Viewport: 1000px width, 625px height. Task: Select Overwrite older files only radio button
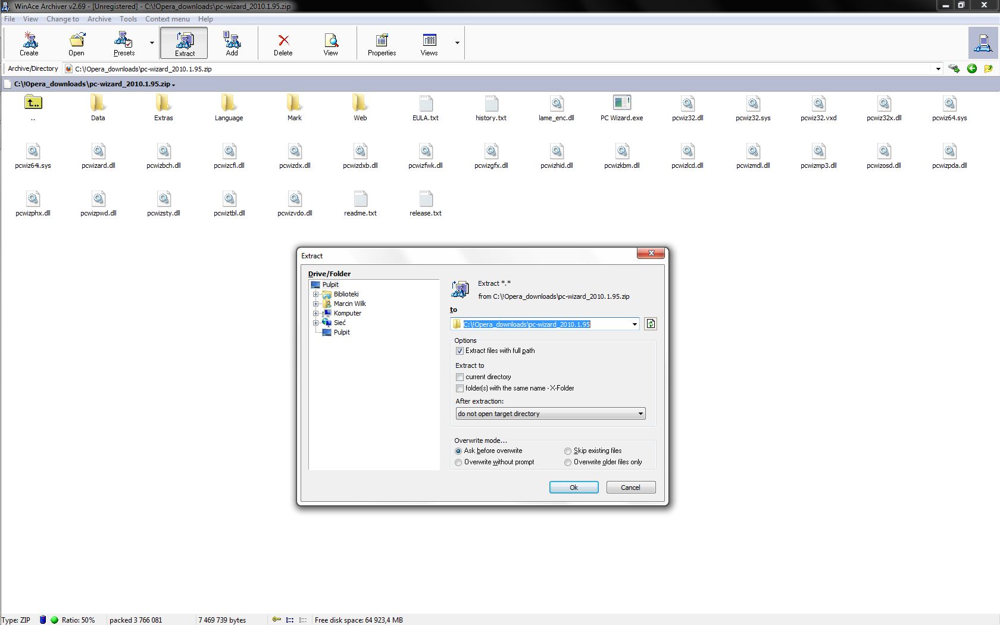click(568, 462)
